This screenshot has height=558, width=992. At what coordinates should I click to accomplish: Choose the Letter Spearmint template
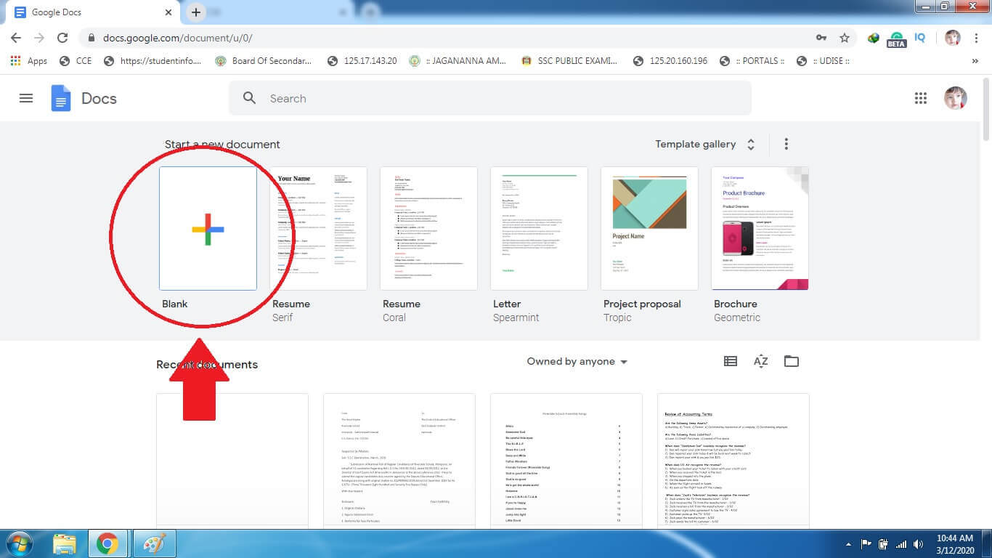[x=539, y=229]
